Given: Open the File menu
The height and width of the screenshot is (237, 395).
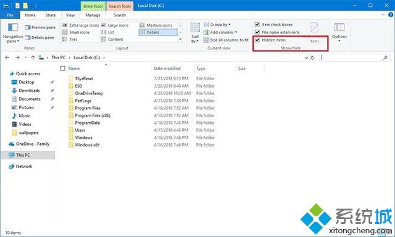Looking at the screenshot, I should click(x=10, y=15).
